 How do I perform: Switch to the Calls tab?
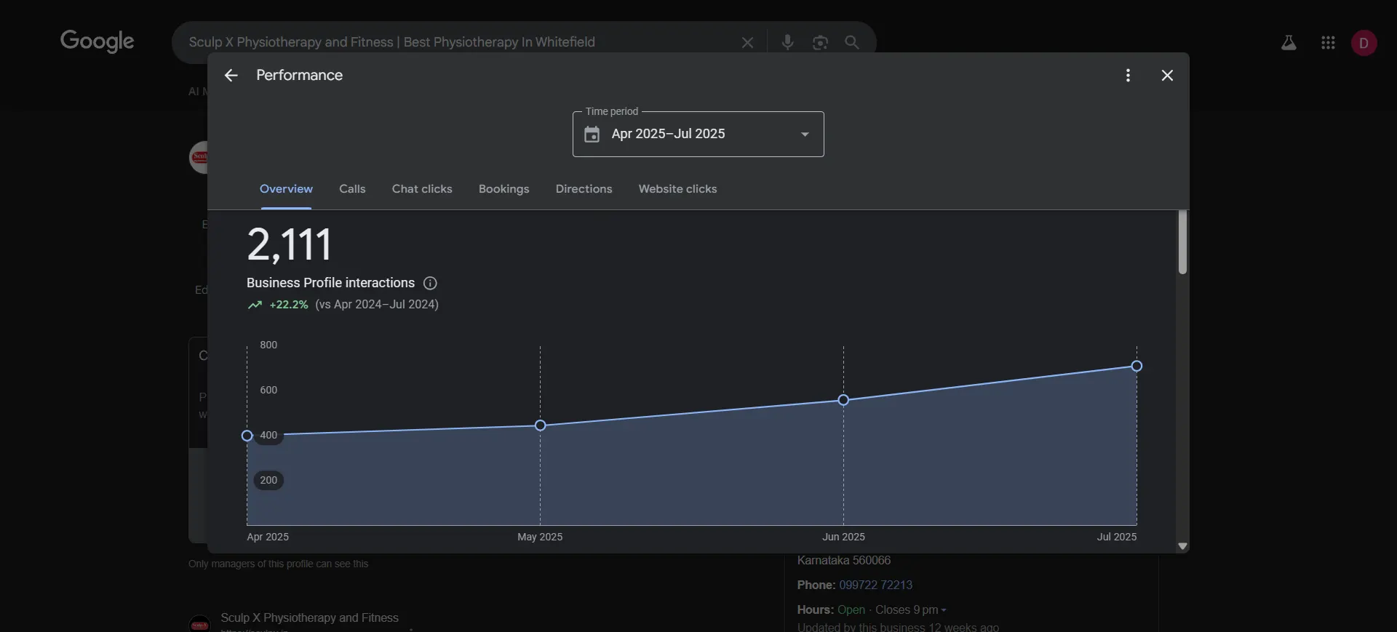tap(352, 189)
